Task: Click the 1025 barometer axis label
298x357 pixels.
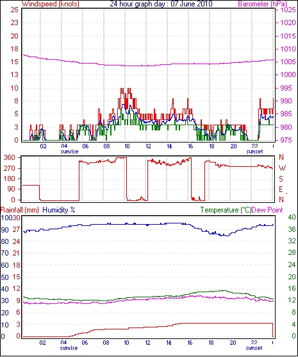Action: point(288,10)
